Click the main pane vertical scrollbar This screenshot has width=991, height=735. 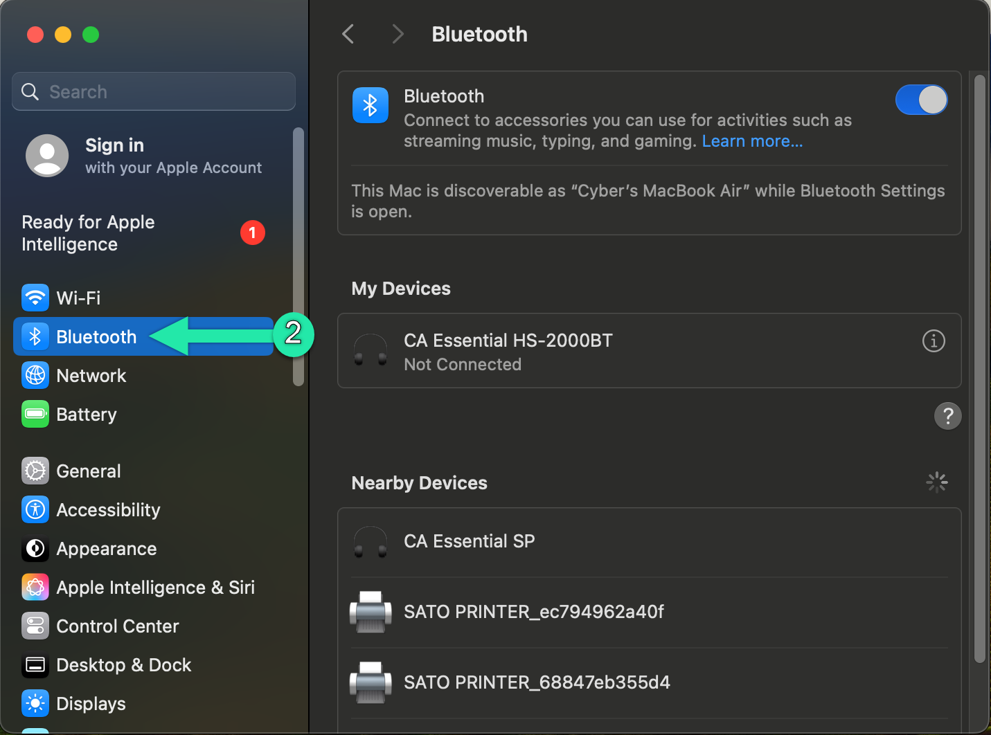979,370
